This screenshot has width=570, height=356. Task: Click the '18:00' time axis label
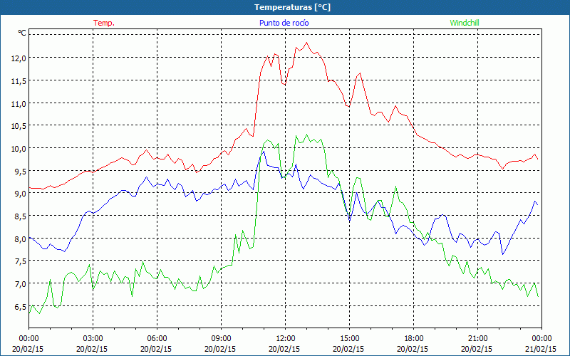pos(413,339)
